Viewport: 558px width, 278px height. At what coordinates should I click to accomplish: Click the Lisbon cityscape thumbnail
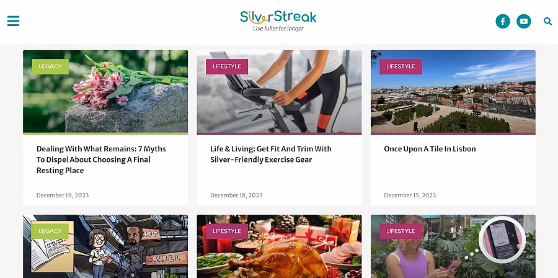coord(453,92)
